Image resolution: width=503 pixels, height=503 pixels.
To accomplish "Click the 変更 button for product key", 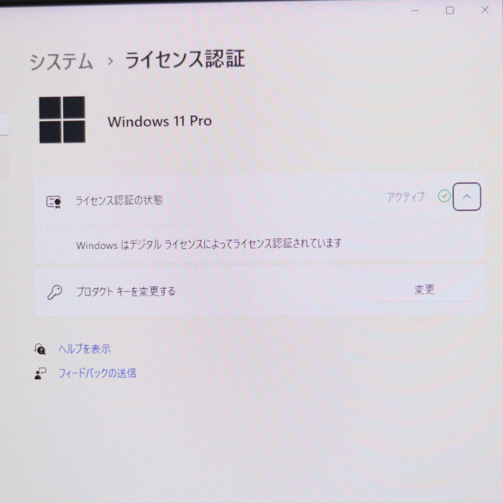I will pyautogui.click(x=424, y=290).
